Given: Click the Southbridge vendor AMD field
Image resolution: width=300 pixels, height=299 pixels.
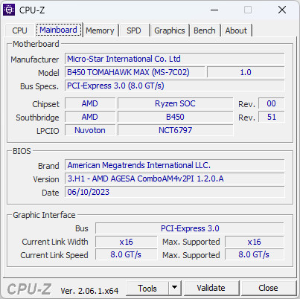Looking at the screenshot, I should tap(90, 117).
